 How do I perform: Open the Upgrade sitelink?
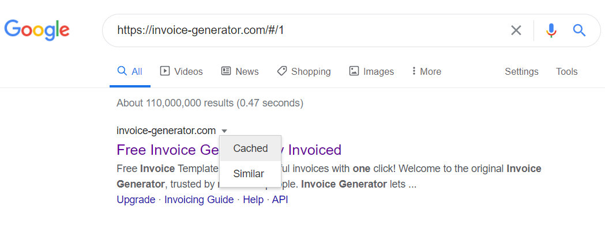(136, 200)
